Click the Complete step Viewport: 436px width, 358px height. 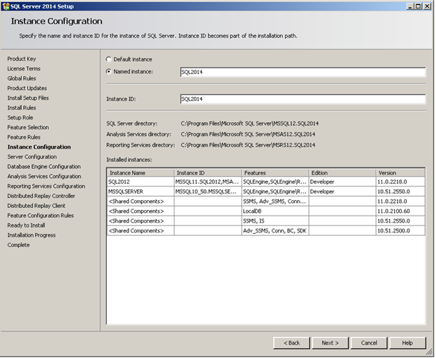[18, 245]
